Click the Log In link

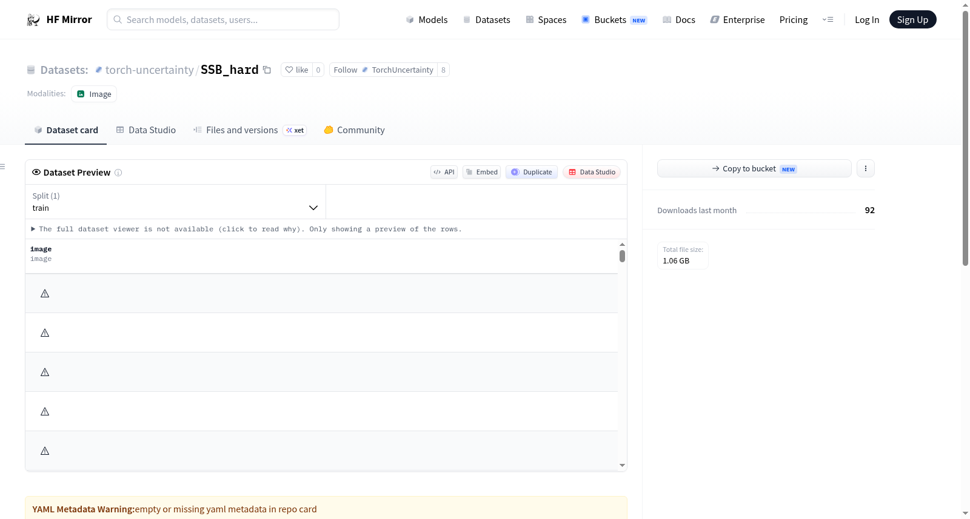point(867,20)
